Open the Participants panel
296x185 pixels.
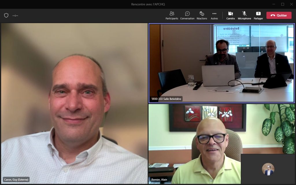pyautogui.click(x=172, y=15)
